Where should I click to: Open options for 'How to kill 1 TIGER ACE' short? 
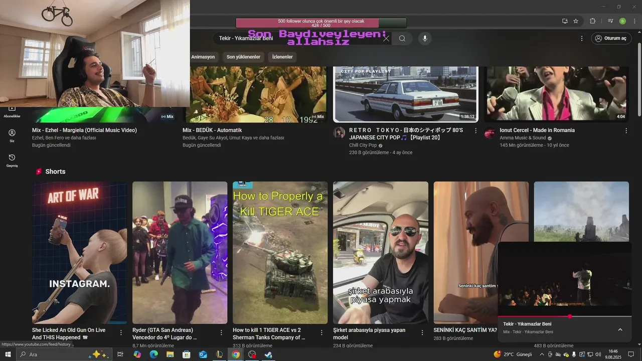click(x=322, y=332)
